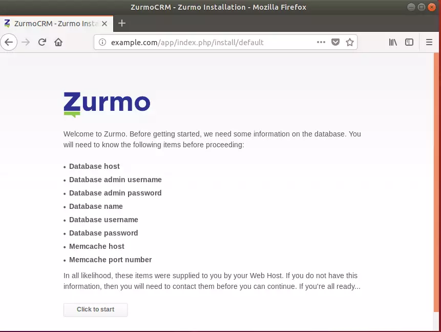Viewport: 441px width, 332px height.
Task: Click the 'Welcome to Zurmo' paragraph
Action: pos(212,139)
